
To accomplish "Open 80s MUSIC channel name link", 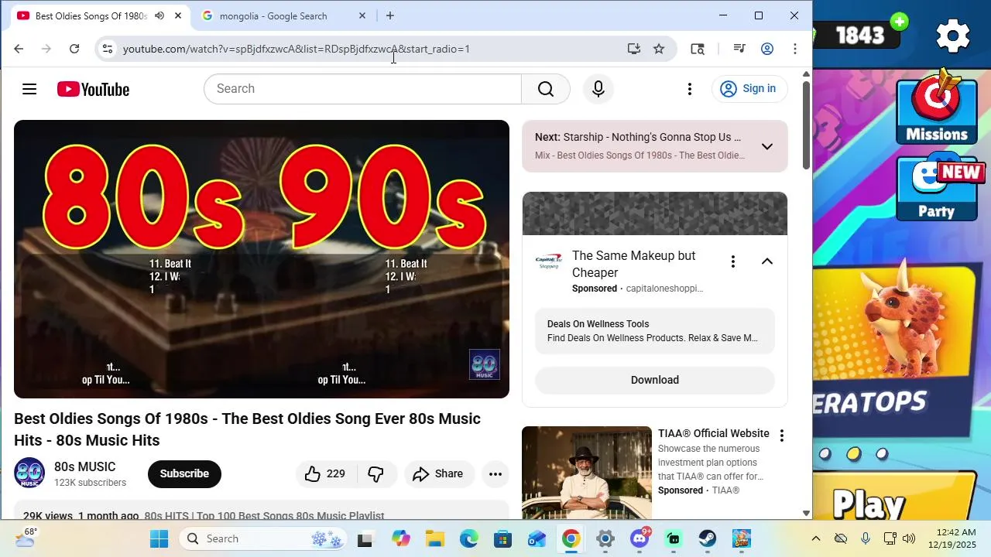I will tap(85, 466).
